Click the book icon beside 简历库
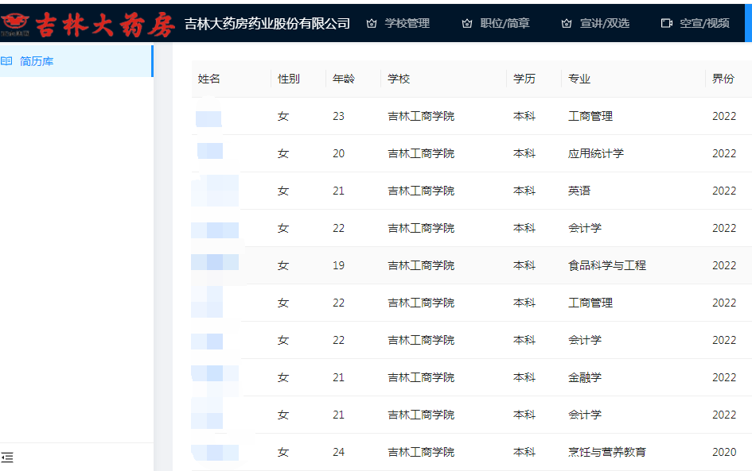The width and height of the screenshot is (752, 471). 7,61
